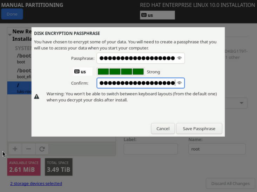257x192 pixels.
Task: Click the us keyboard layout indicator in dialog
Action: [x=82, y=72]
